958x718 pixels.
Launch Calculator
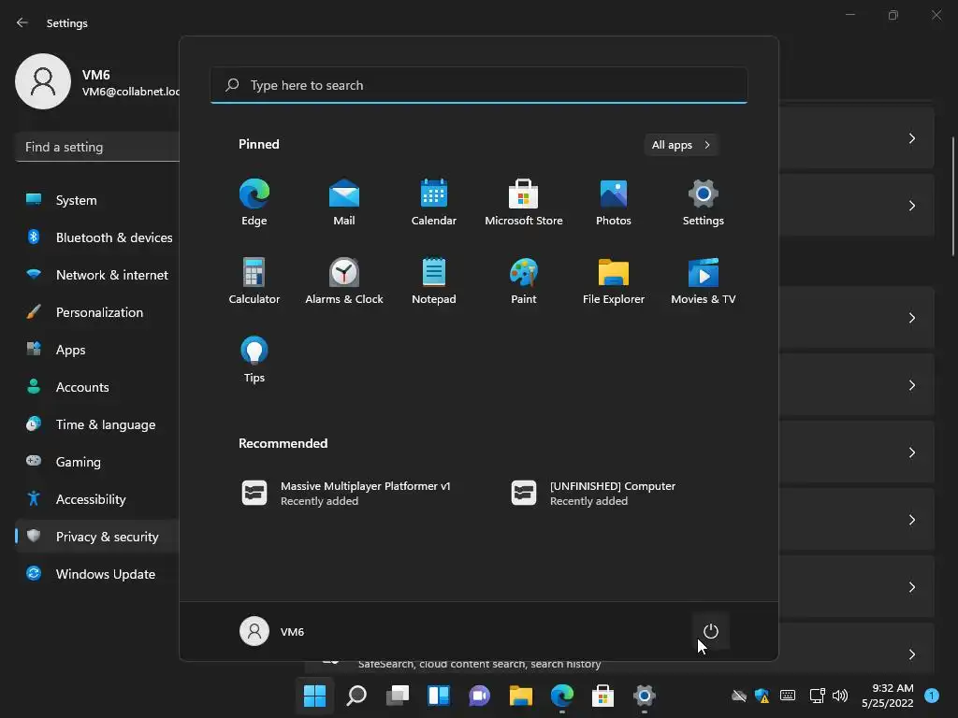click(254, 280)
